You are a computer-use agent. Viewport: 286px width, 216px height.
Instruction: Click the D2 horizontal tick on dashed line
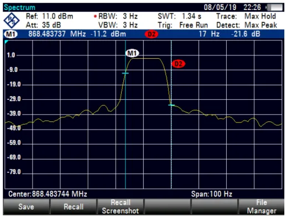coord(171,105)
